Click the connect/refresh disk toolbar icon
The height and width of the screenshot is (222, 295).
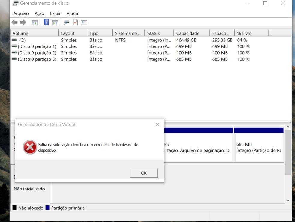[66, 22]
